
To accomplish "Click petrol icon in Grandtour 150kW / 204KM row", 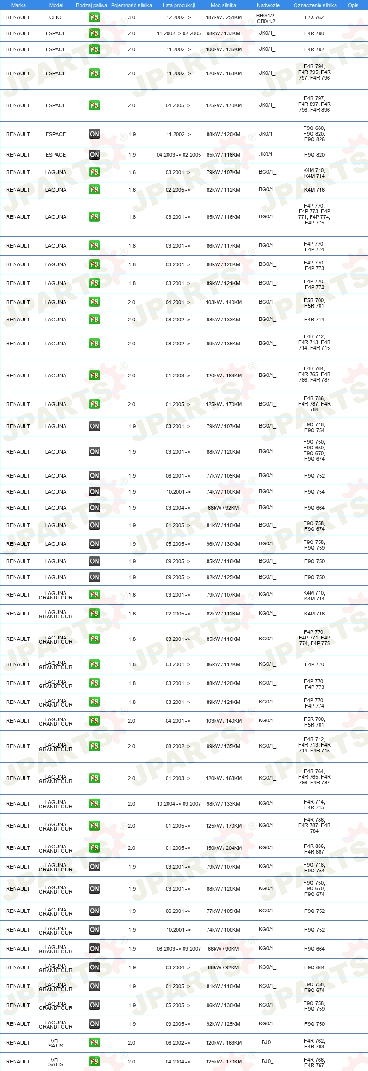I will (x=95, y=848).
